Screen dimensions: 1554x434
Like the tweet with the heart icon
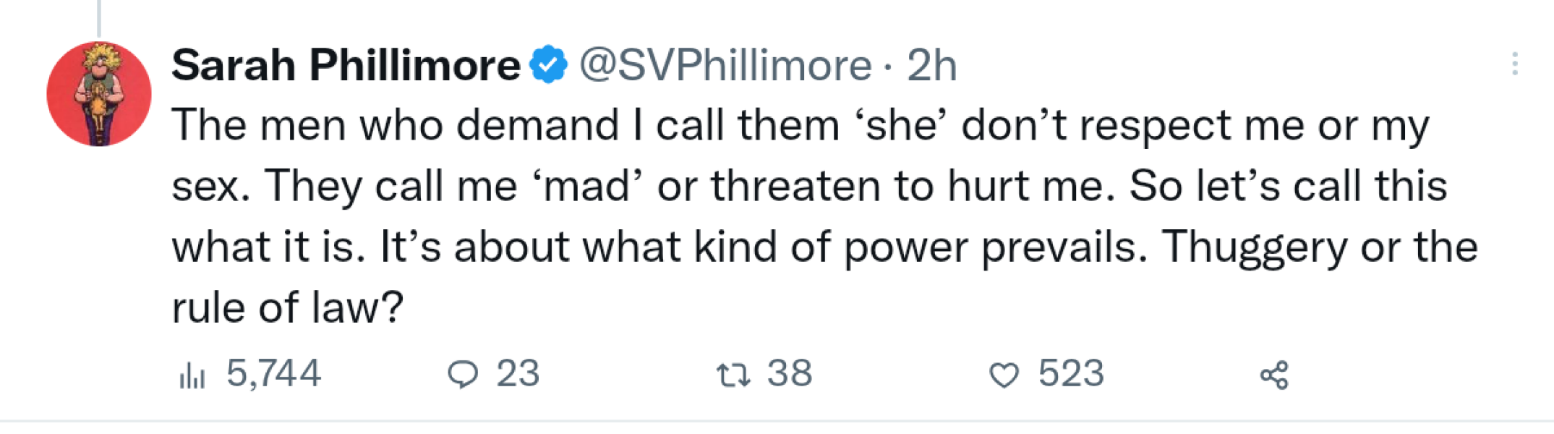tap(1004, 375)
